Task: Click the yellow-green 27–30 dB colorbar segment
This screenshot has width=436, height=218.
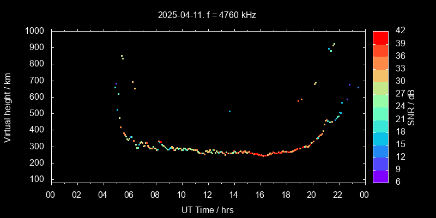Action: click(380, 88)
